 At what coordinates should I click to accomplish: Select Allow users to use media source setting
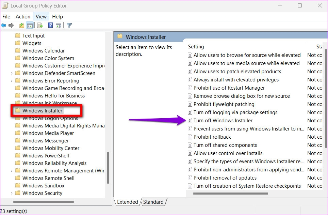click(x=247, y=63)
